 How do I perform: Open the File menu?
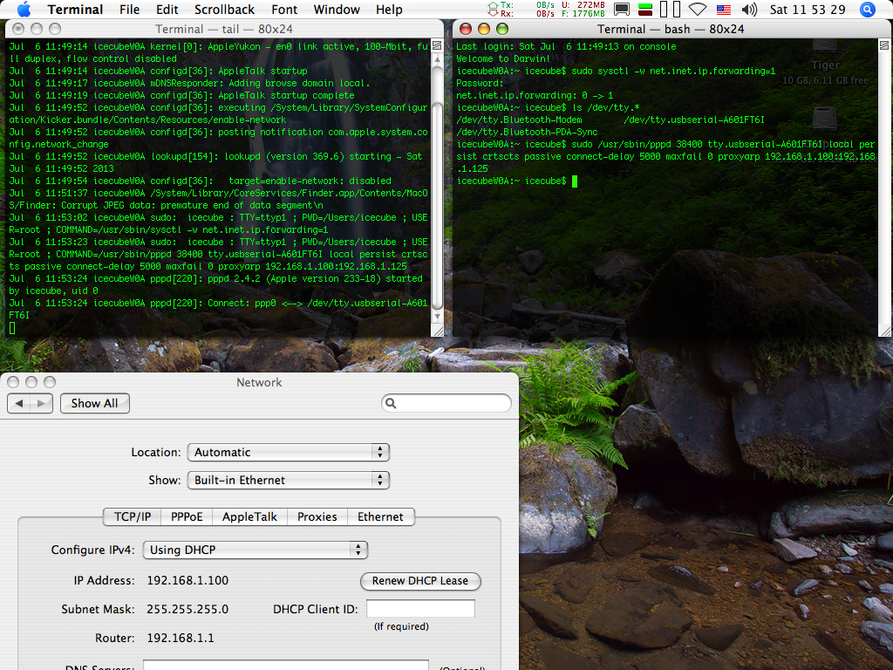coord(129,9)
